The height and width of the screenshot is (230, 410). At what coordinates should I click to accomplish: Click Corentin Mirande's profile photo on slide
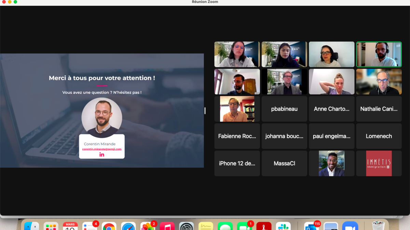pyautogui.click(x=102, y=118)
